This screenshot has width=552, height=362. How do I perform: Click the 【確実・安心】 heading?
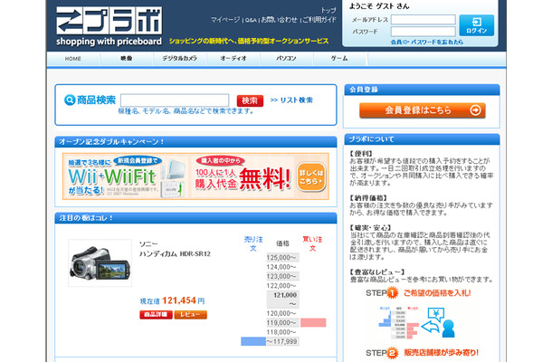(x=370, y=227)
